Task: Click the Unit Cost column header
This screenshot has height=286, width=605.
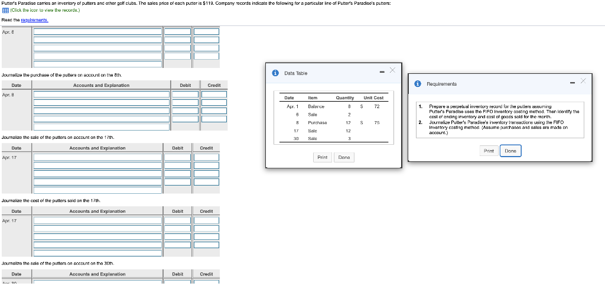Action: pos(373,98)
